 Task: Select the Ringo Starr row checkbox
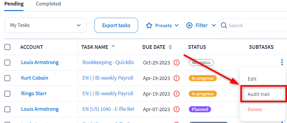[x=7, y=94]
